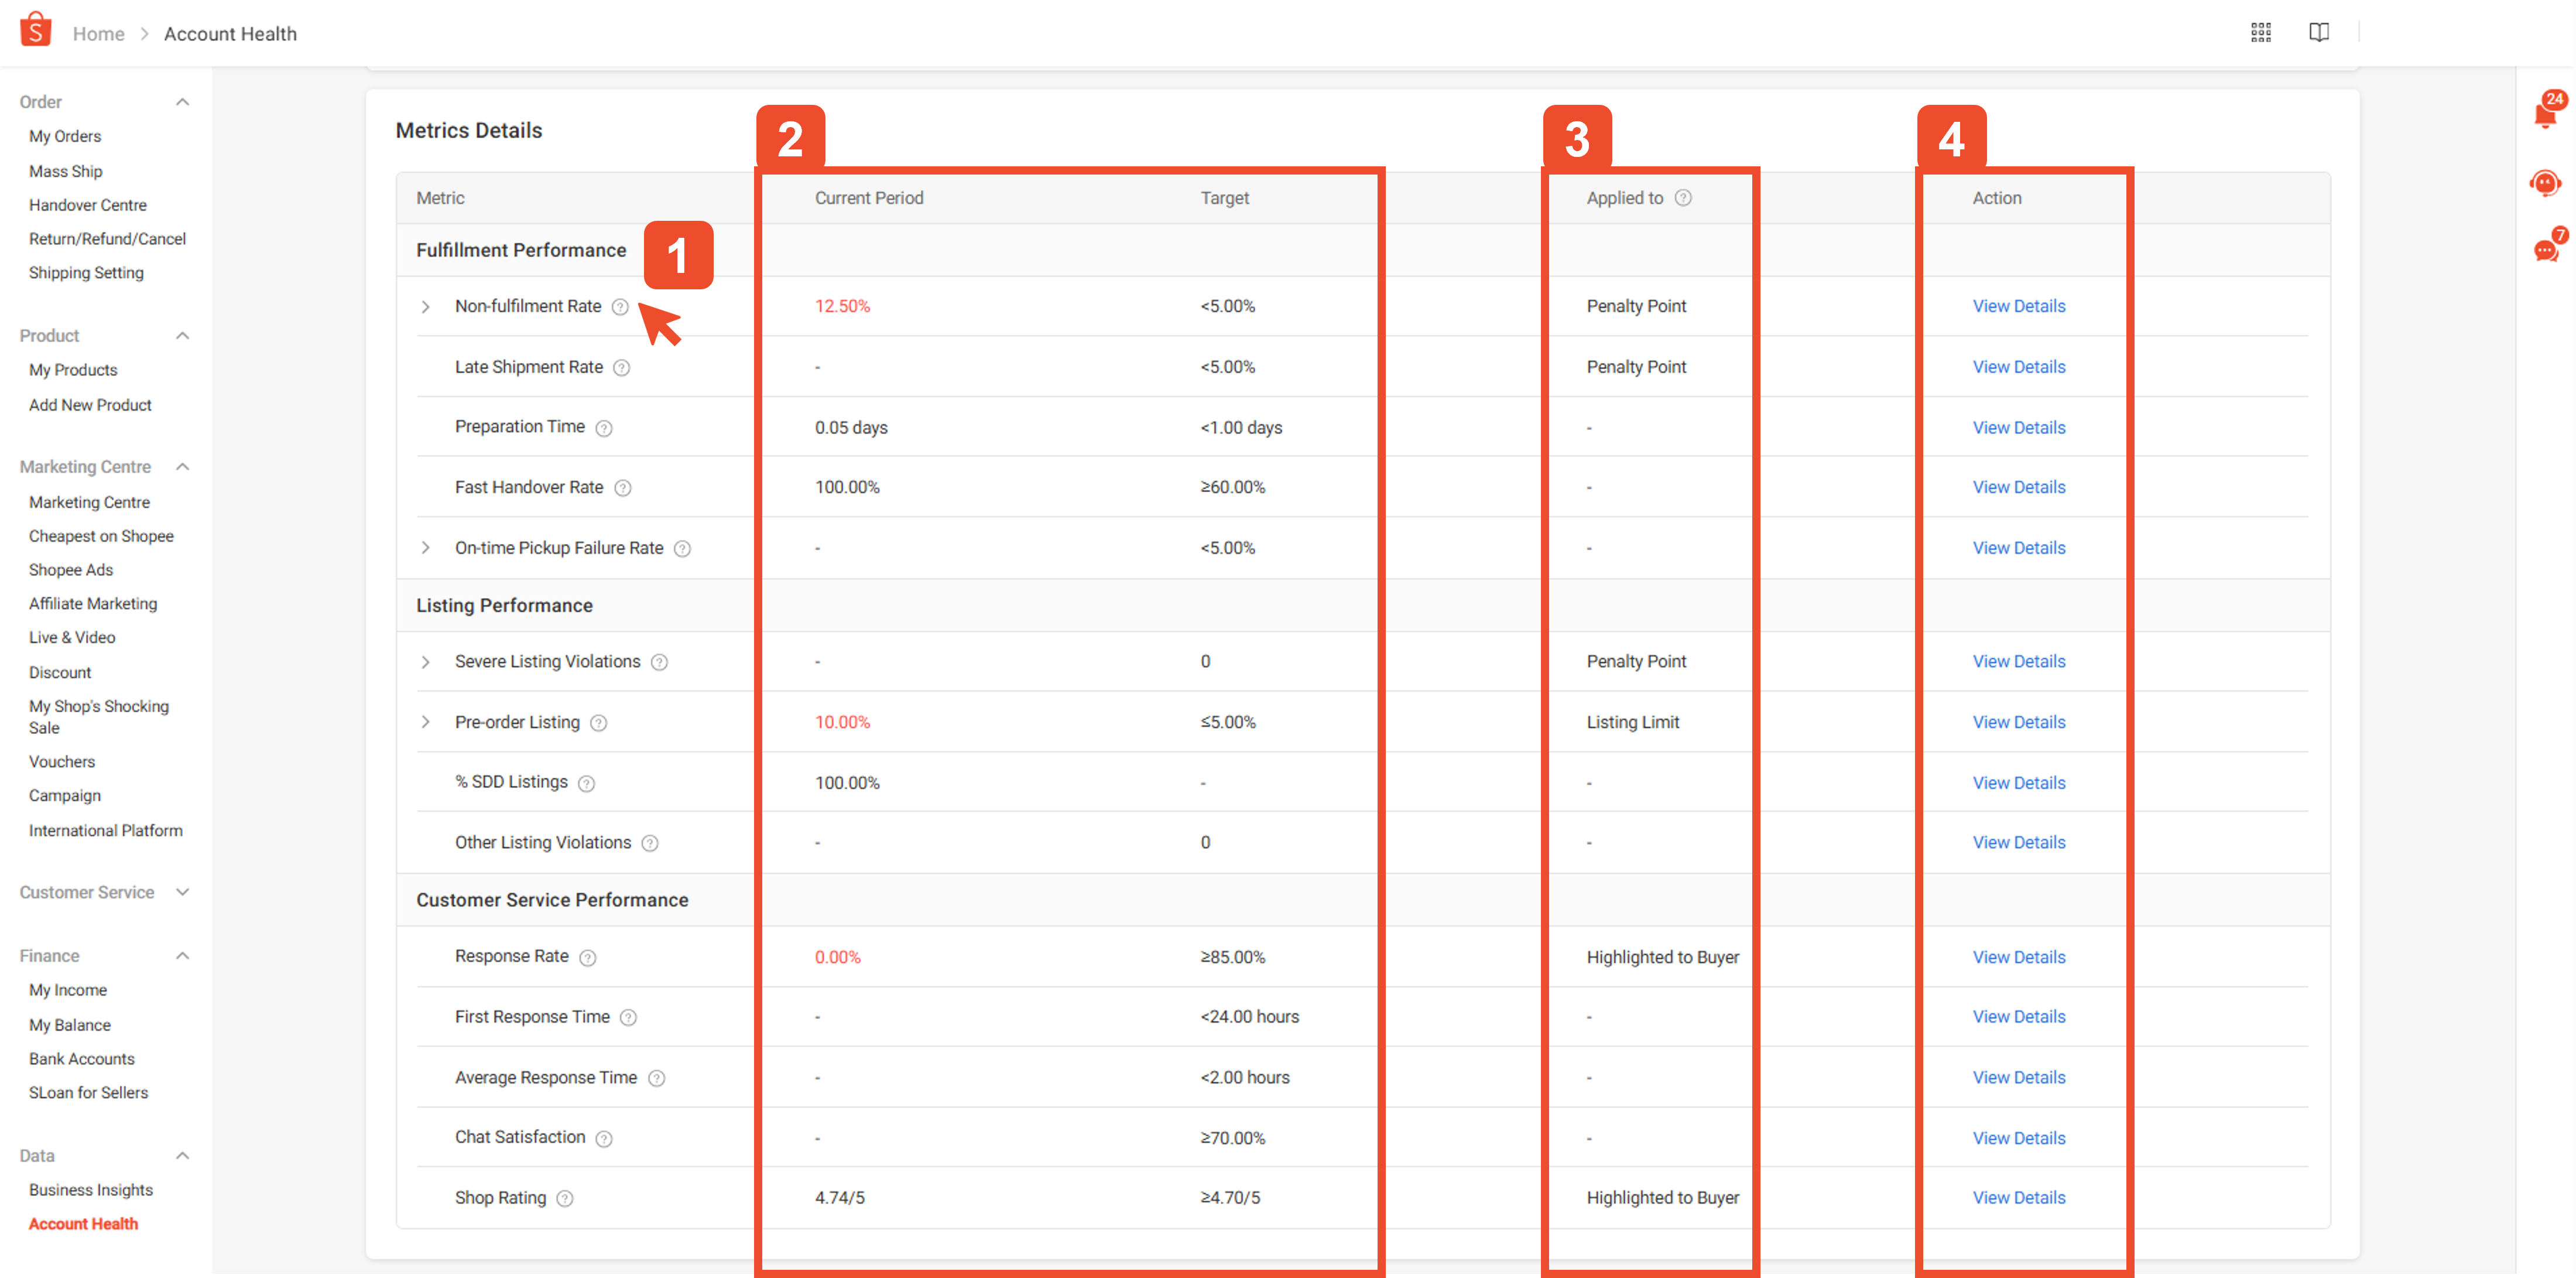View Details for Non-fulfilment Rate
This screenshot has height=1278, width=2576.
point(2018,306)
